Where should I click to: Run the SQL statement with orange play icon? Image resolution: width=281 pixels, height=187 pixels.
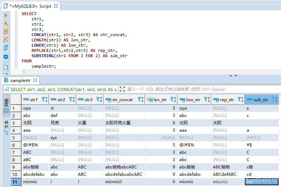point(6,15)
